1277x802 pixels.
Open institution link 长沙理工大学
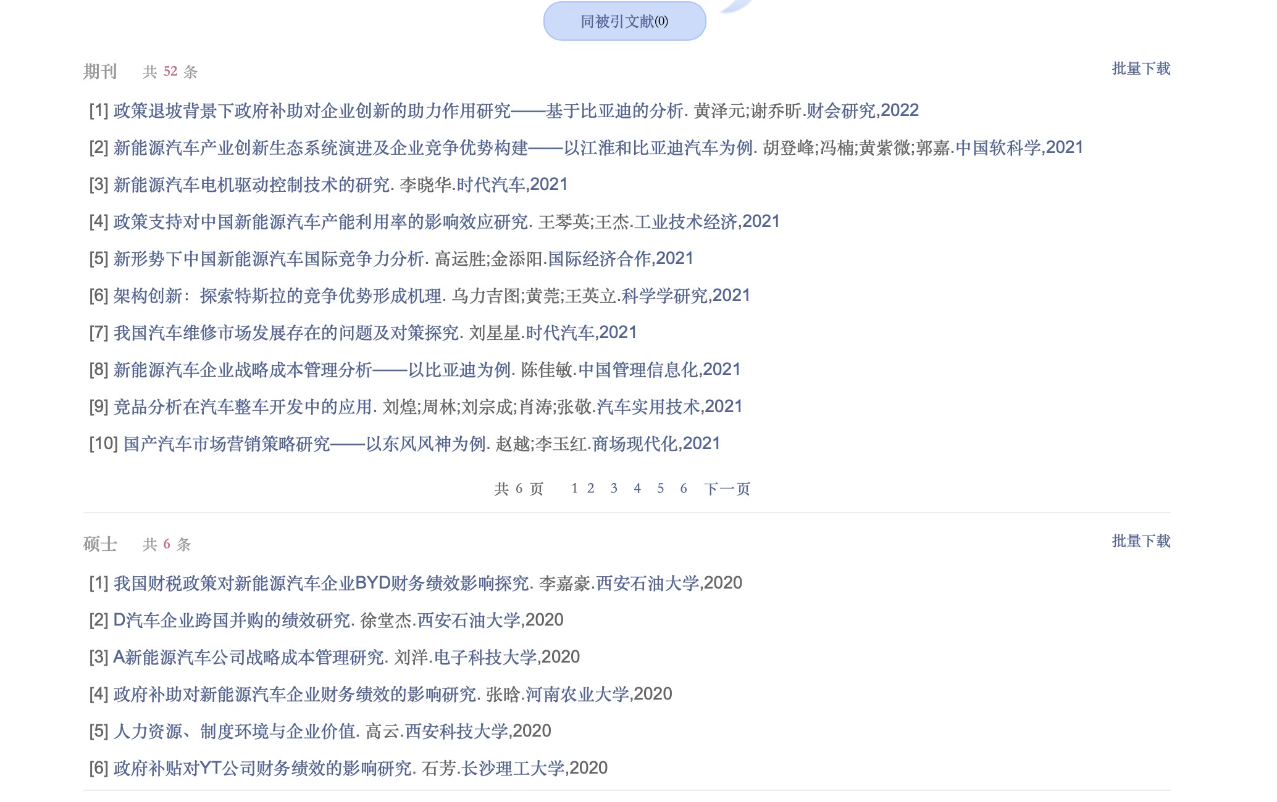[513, 769]
